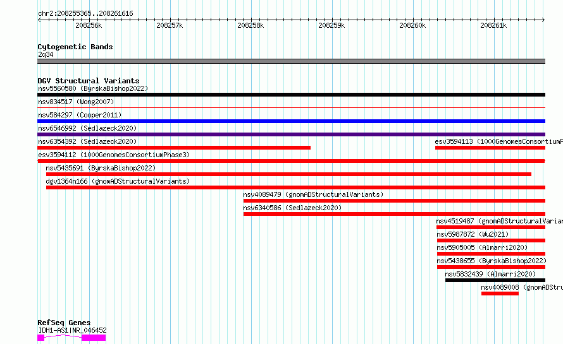Open nsv584297 (Cooper2011) variant label
Image resolution: width=563 pixels, height=344 pixels.
pos(80,115)
